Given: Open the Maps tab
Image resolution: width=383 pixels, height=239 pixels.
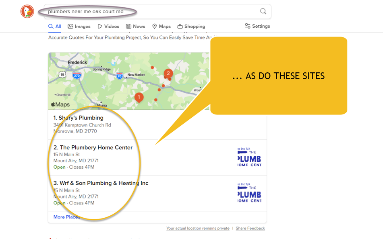Looking at the screenshot, I should click(161, 27).
